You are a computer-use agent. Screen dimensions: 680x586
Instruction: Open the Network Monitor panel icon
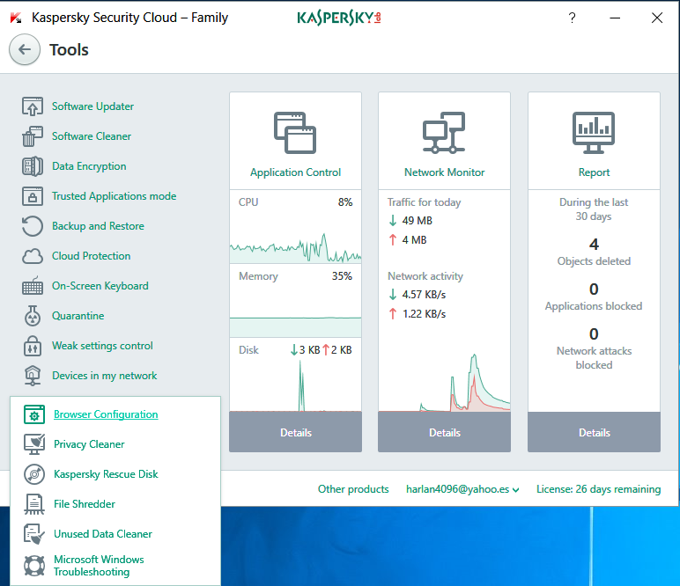pyautogui.click(x=444, y=134)
